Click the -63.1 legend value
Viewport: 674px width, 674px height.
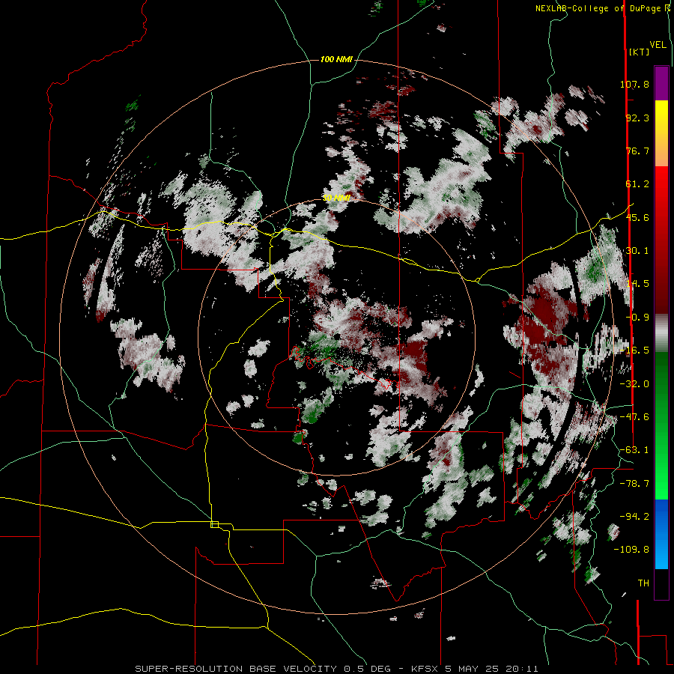pos(634,450)
